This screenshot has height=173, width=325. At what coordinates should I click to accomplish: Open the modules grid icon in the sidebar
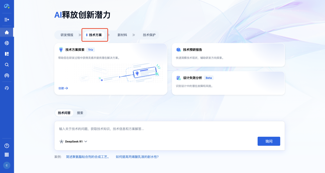coord(7,54)
